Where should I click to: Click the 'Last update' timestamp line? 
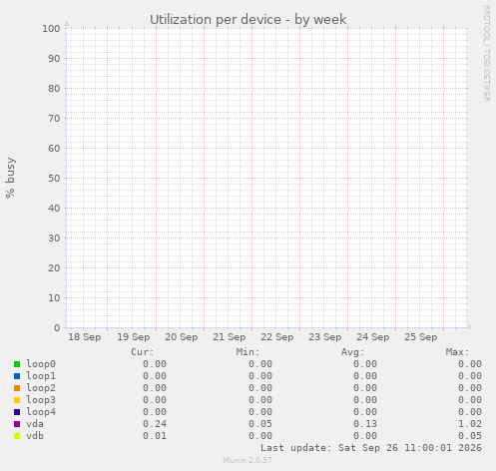pos(371,448)
